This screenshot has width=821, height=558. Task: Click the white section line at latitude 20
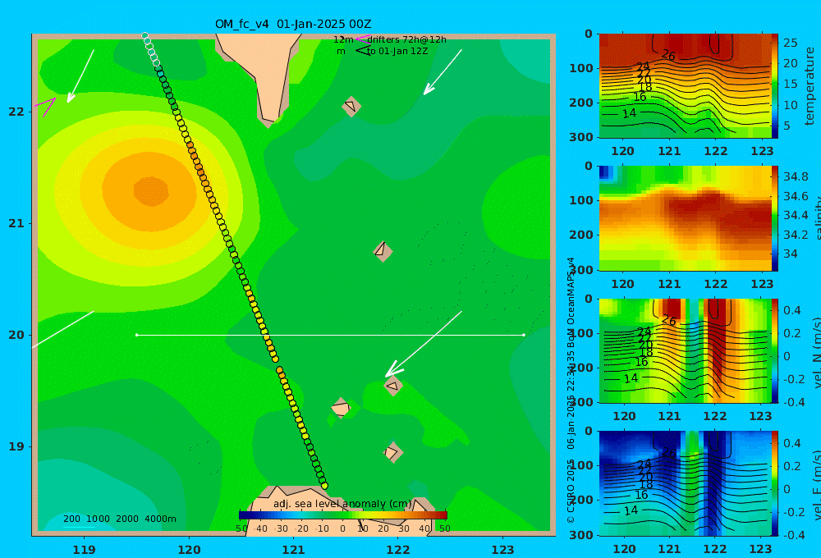pyautogui.click(x=330, y=335)
